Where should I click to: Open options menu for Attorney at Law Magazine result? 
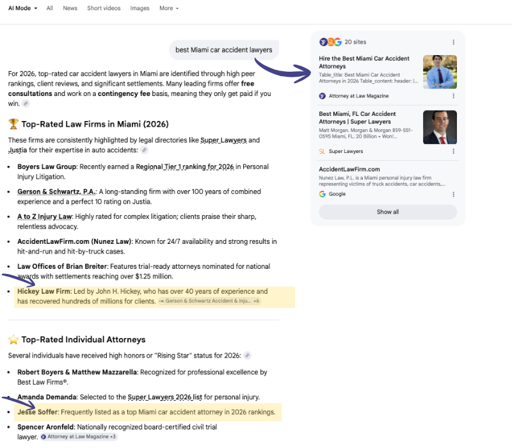pos(453,96)
